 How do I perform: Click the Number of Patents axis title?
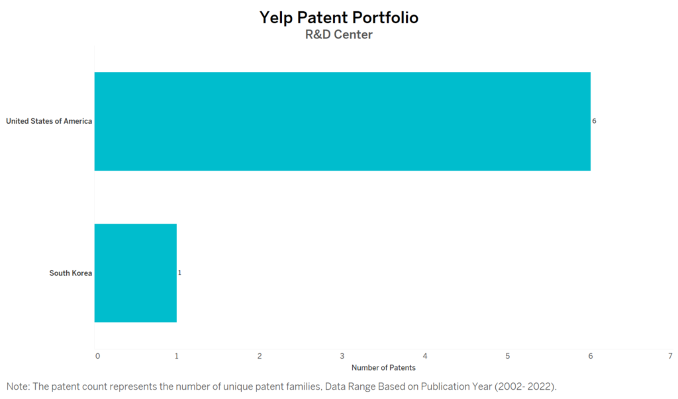coord(383,368)
